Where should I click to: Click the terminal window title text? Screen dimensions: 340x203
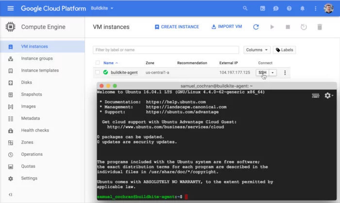coord(217,86)
